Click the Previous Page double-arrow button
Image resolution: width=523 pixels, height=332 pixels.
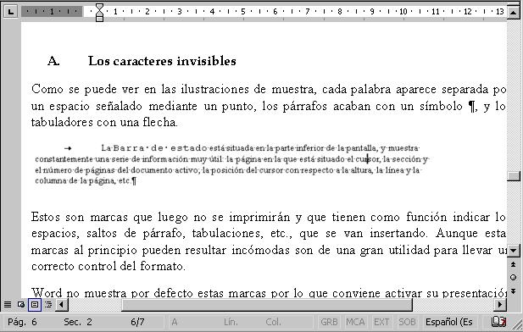pyautogui.click(x=514, y=264)
